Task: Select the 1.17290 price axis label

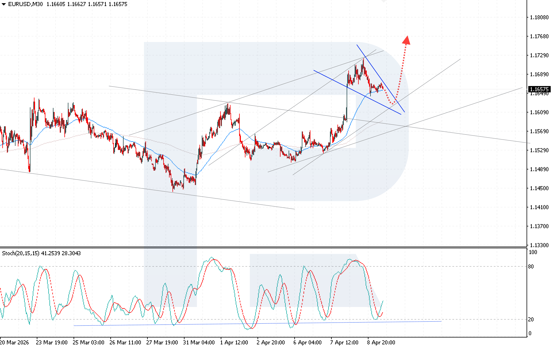Action: [x=539, y=55]
